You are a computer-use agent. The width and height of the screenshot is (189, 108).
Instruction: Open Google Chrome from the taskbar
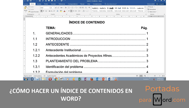pyautogui.click(x=56, y=79)
